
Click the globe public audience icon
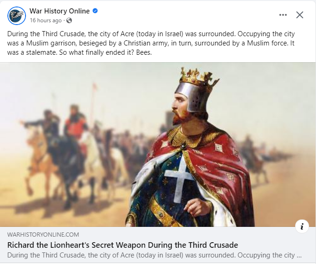point(69,20)
